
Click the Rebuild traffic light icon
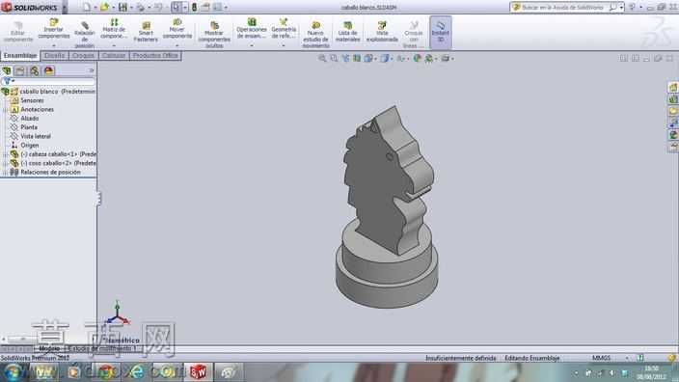coord(194,8)
